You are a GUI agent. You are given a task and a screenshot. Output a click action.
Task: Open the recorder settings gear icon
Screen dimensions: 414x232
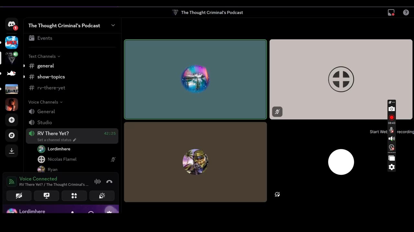[x=391, y=167]
